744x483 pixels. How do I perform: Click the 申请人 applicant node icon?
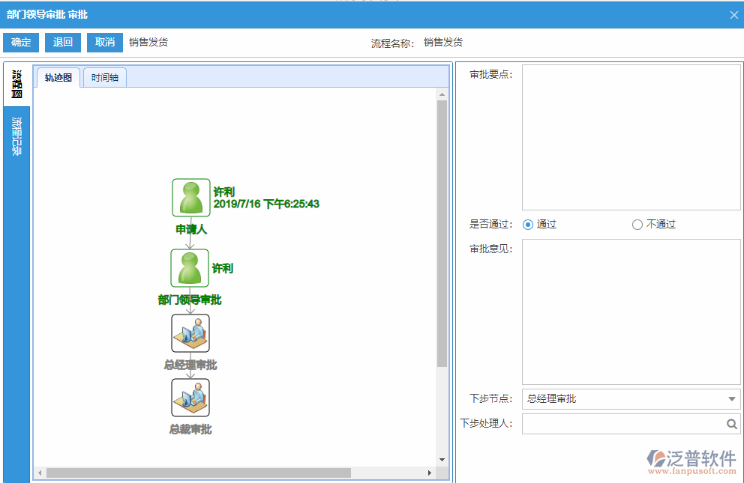(x=190, y=197)
